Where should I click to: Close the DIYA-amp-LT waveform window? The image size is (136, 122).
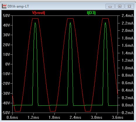[129, 6]
